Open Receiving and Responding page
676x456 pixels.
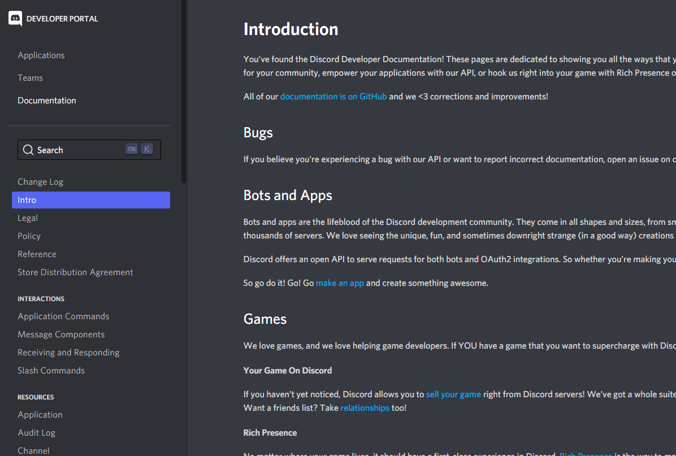[68, 353]
